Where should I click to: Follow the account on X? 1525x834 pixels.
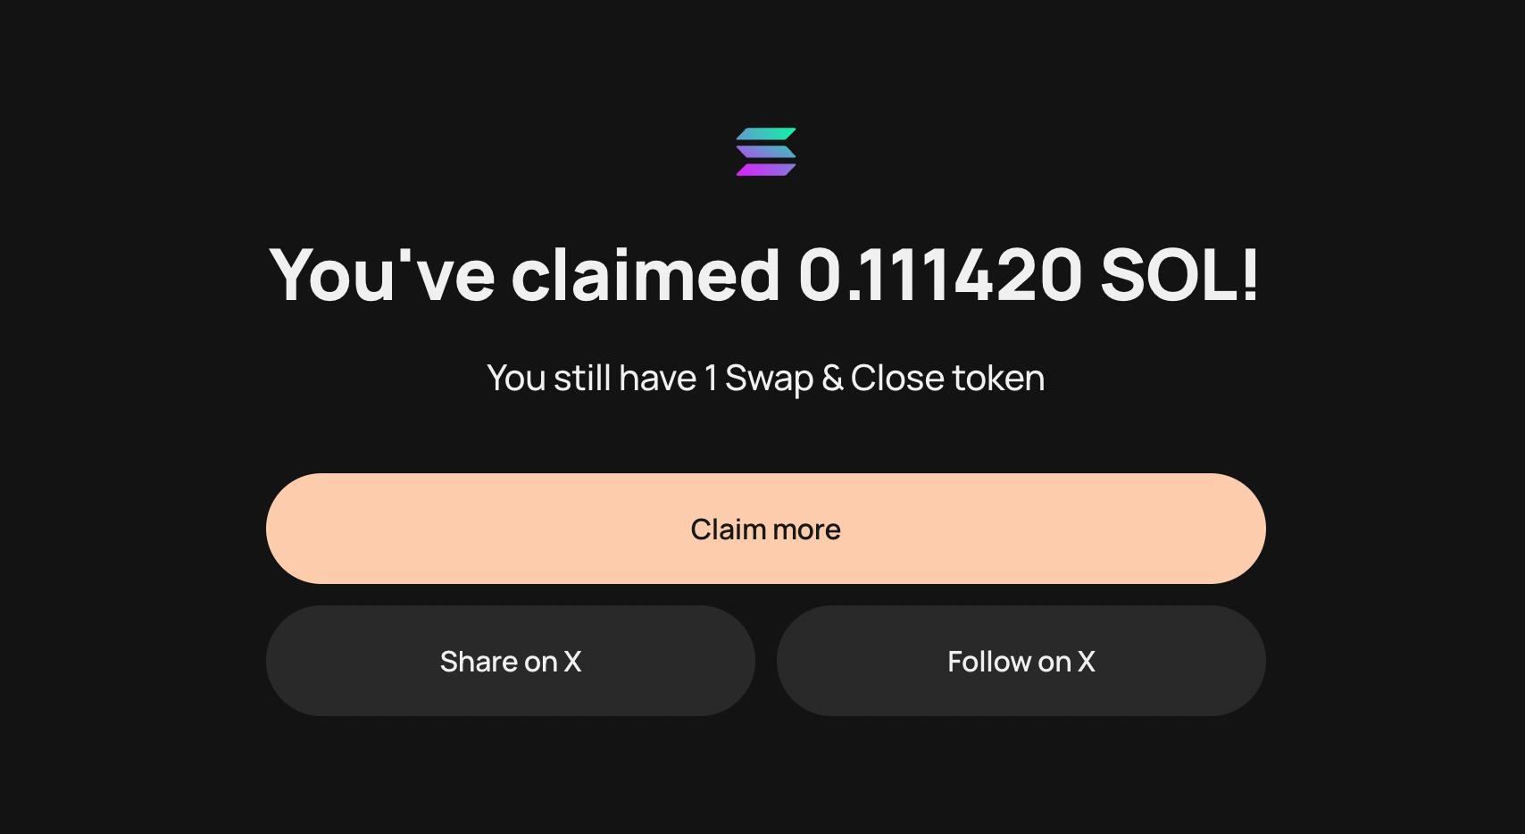point(1021,661)
